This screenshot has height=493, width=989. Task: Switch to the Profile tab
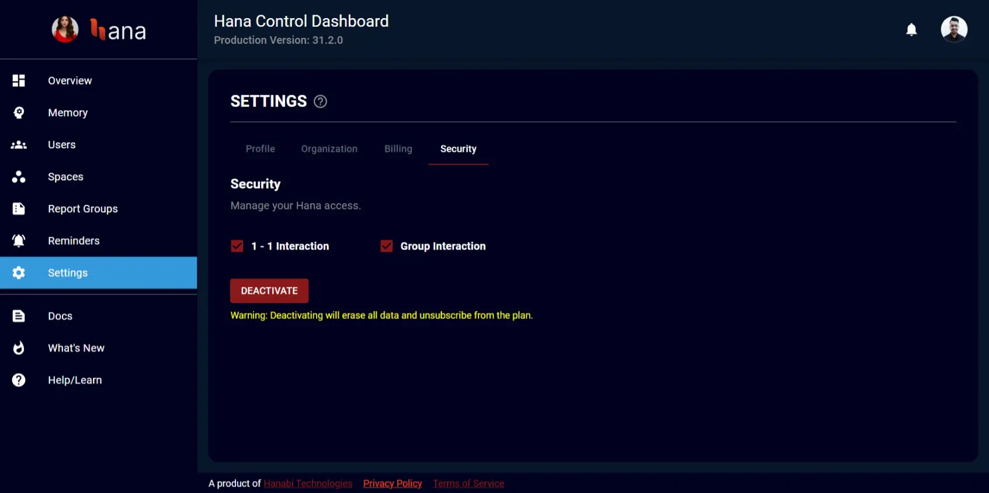tap(260, 149)
